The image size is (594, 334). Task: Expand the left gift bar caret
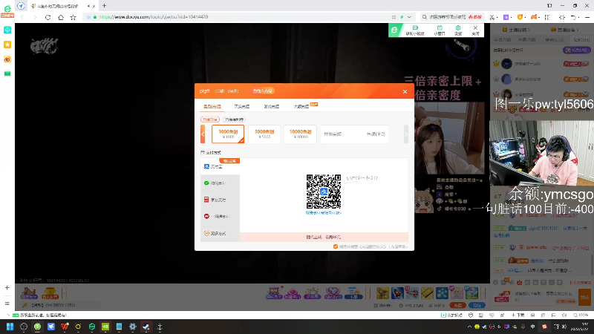64,293
